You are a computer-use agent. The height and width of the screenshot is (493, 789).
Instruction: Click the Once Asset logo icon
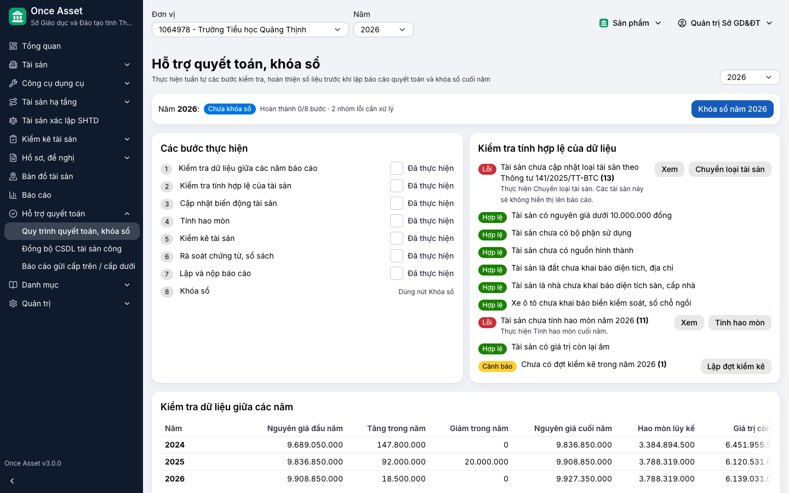tap(18, 16)
